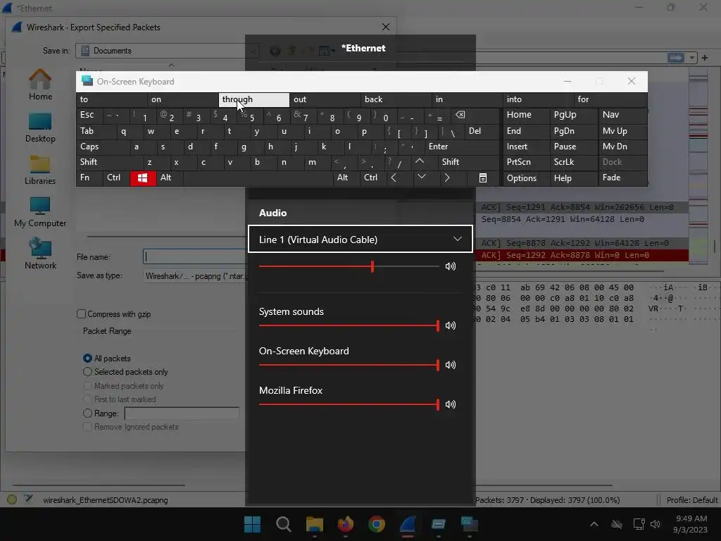
Task: Click the clock and date in taskbar
Action: point(691,524)
